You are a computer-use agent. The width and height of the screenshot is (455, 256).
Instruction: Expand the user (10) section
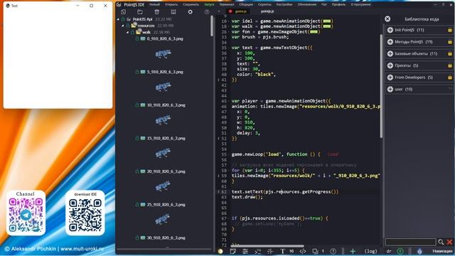(419, 89)
